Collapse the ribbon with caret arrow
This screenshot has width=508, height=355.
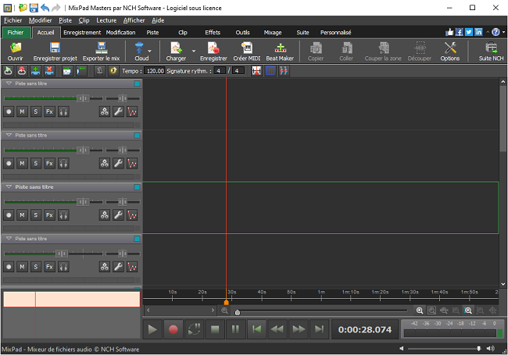point(488,32)
